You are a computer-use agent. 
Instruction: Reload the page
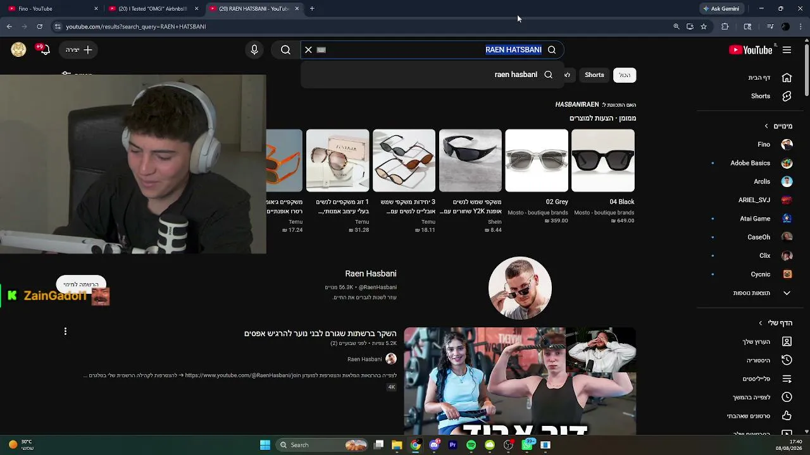(39, 27)
